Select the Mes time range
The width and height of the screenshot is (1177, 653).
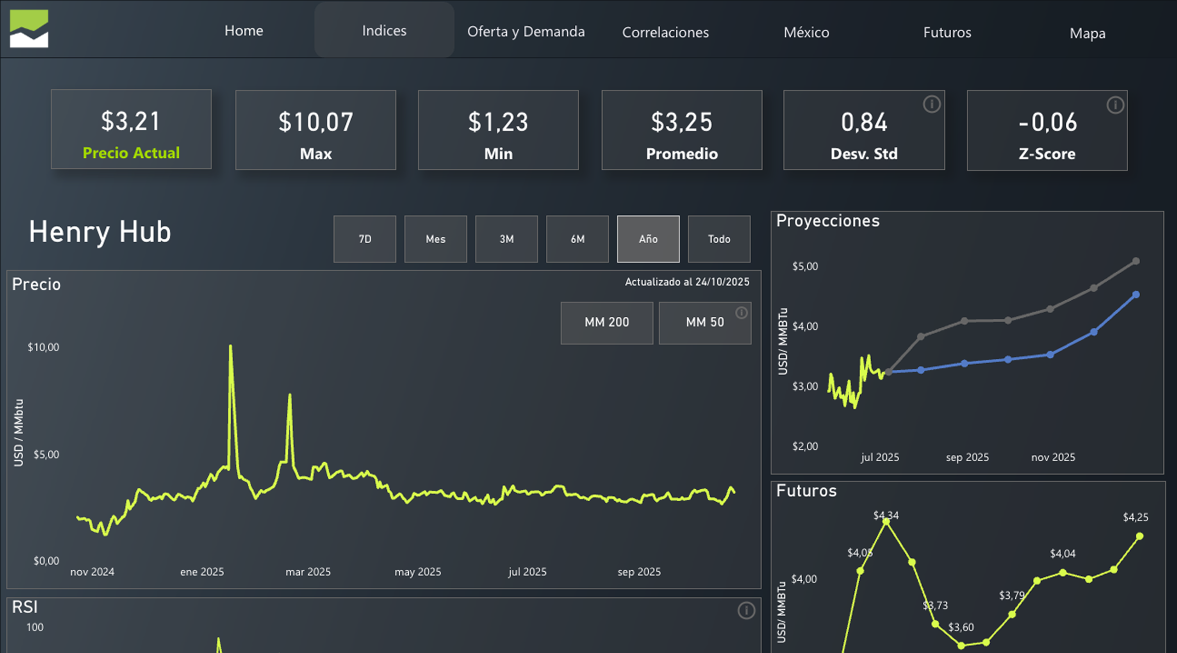pos(435,239)
